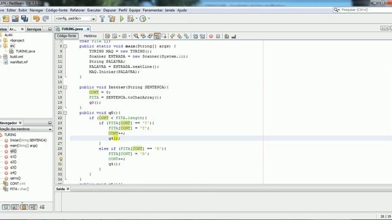Viewport: 392px width, 220px height.
Task: Select TURING.java in the file tree
Action: pos(25,51)
